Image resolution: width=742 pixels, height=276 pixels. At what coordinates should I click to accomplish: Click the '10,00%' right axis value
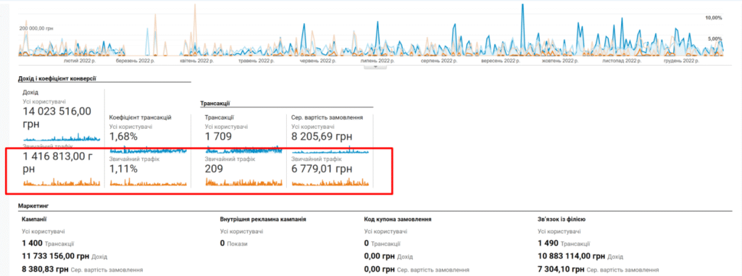pyautogui.click(x=714, y=18)
